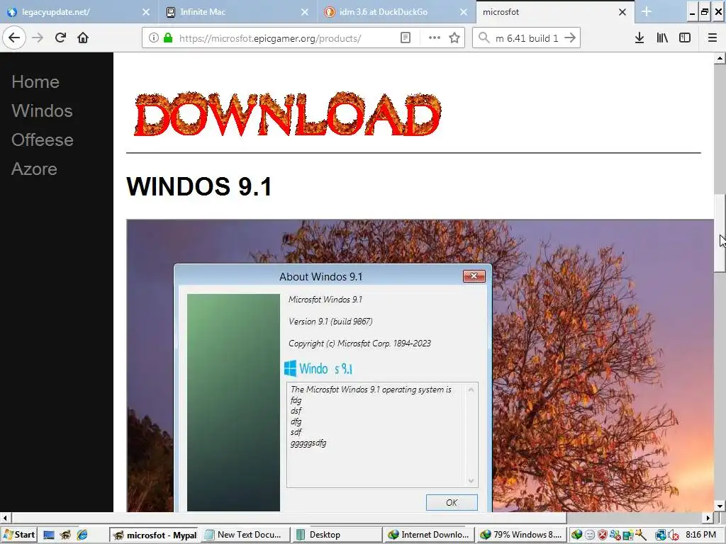This screenshot has width=726, height=544.
Task: Switch to New Text Document taskbar button
Action: [246, 535]
